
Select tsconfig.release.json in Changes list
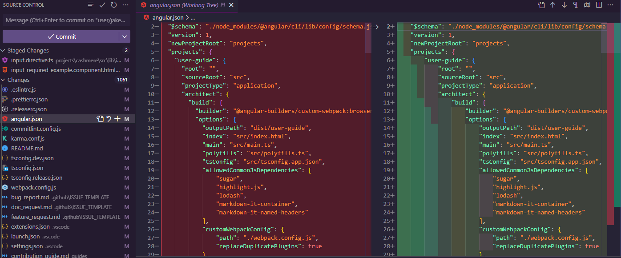tap(68, 177)
